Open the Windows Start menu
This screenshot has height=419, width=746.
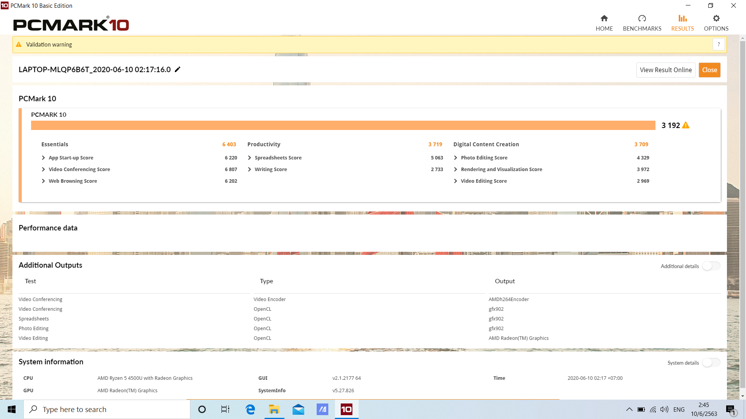(12, 409)
